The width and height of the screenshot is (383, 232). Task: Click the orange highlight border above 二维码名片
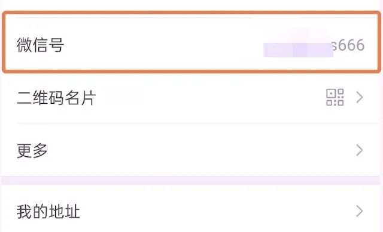click(x=191, y=72)
